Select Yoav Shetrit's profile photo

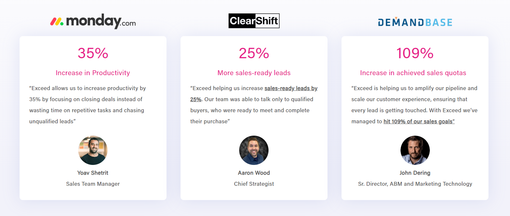(x=93, y=150)
